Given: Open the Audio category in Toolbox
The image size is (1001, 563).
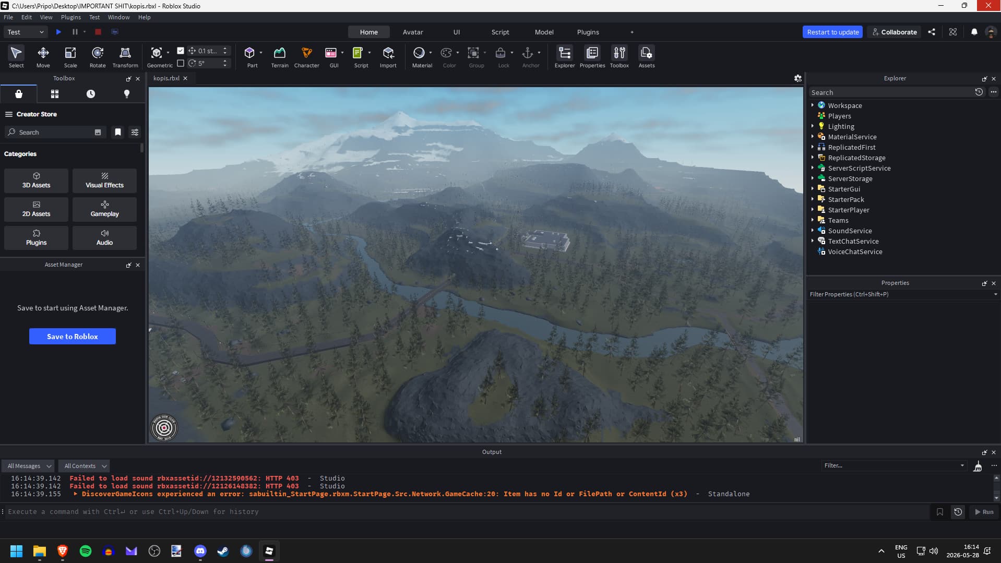Looking at the screenshot, I should pos(104,238).
